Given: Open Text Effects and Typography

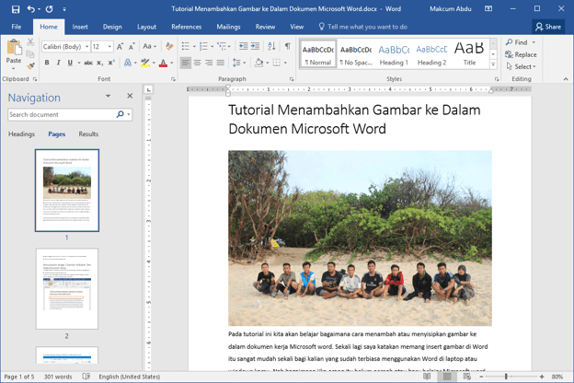Looking at the screenshot, I should pyautogui.click(x=127, y=63).
